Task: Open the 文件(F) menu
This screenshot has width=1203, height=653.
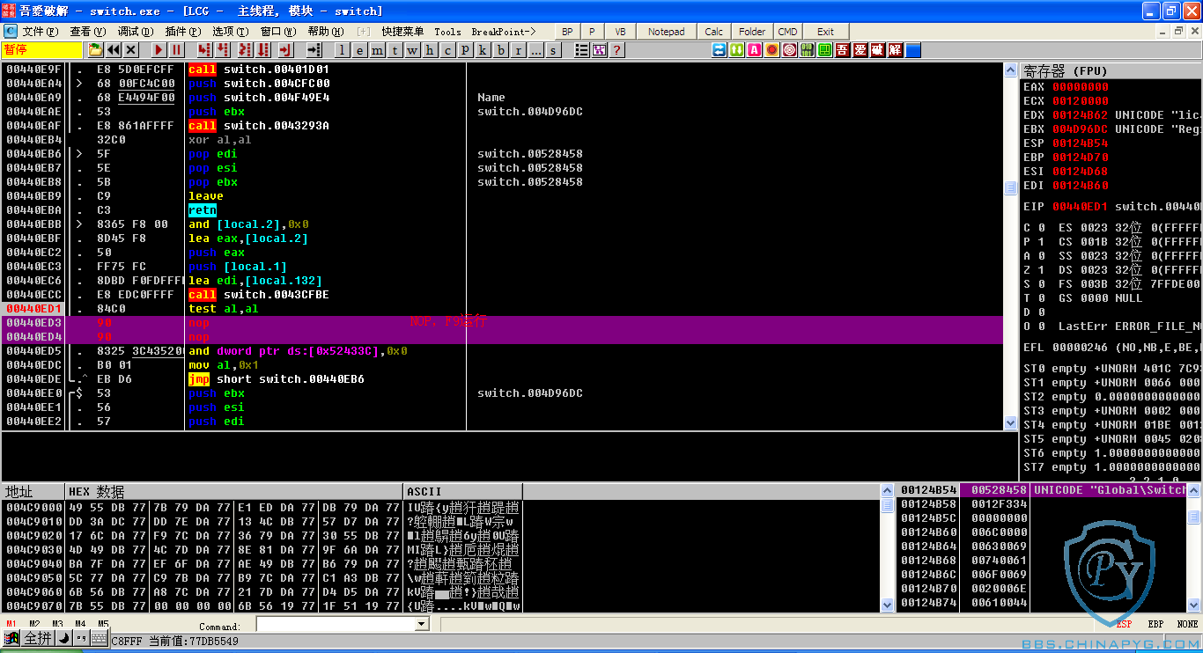Action: point(40,32)
